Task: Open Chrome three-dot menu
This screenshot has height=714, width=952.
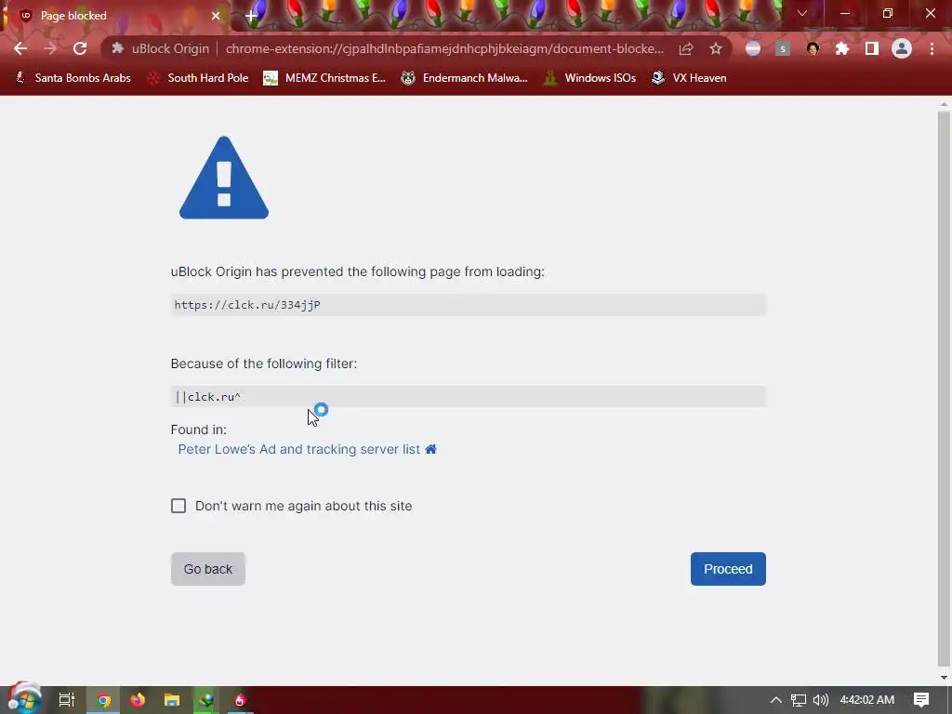Action: coord(932,48)
